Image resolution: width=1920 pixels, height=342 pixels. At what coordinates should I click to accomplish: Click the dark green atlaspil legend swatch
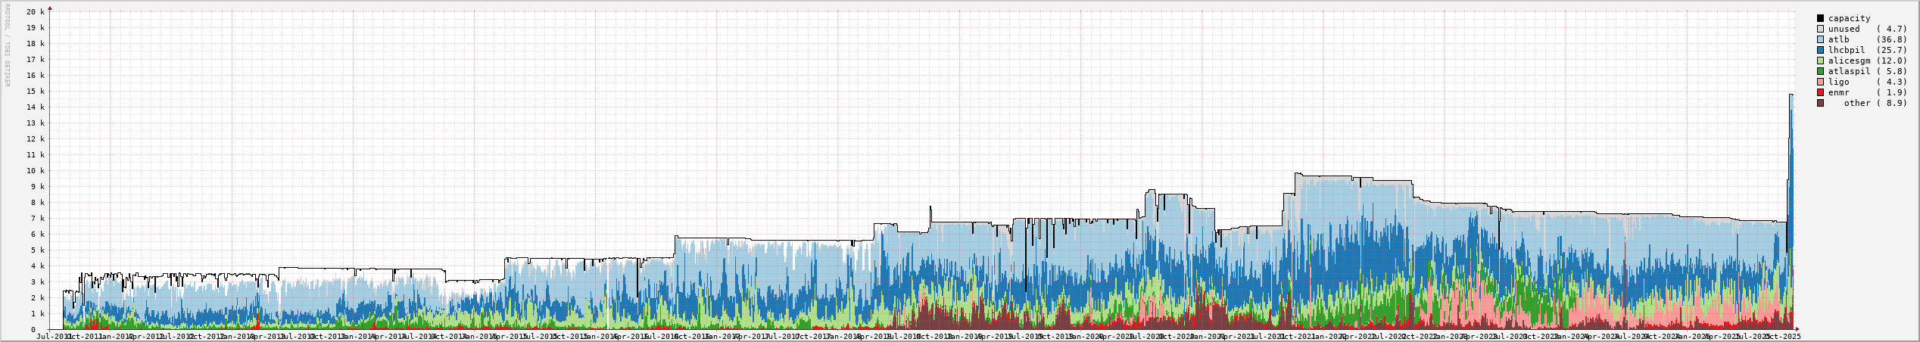(x=1820, y=71)
